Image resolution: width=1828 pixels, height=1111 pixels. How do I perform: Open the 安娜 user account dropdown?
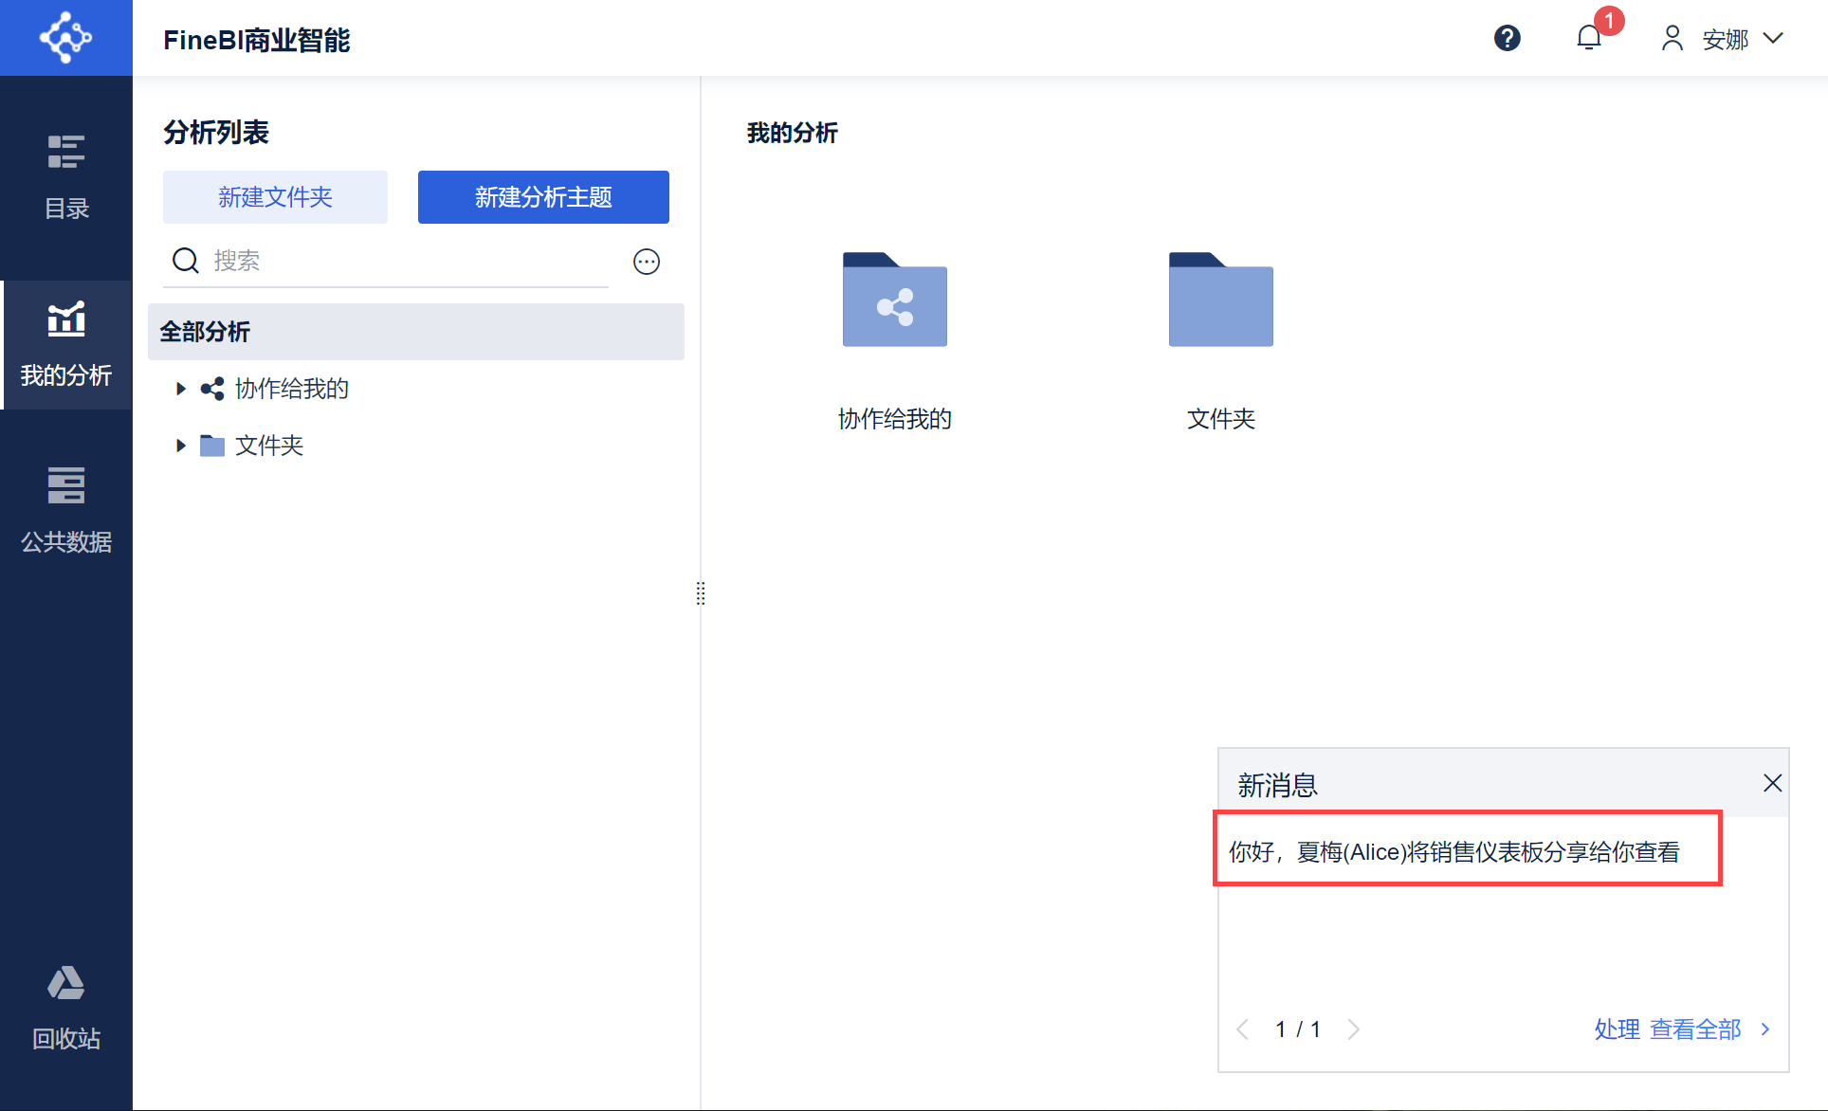(x=1723, y=39)
